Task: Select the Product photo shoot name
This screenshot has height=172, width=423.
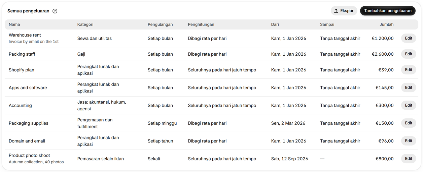Action: [29, 155]
